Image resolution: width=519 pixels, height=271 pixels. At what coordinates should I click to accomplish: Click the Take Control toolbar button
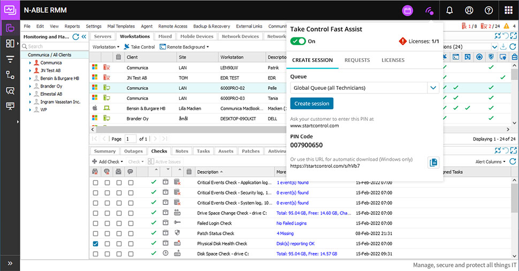click(139, 47)
